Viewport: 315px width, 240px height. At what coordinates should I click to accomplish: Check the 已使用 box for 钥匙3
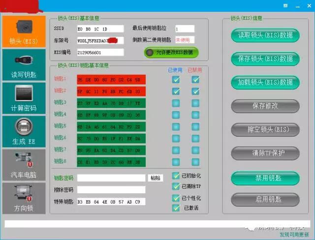point(176,103)
